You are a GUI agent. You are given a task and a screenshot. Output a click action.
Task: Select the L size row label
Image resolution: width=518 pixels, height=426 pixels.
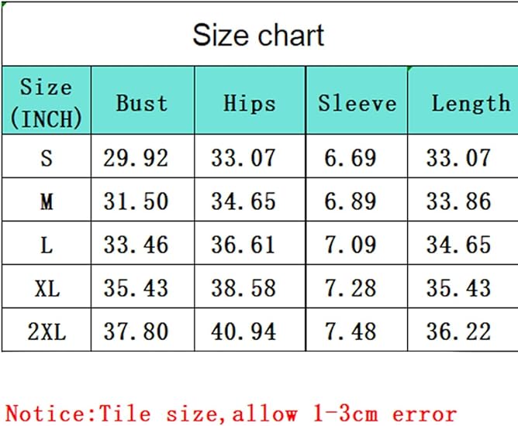(47, 245)
